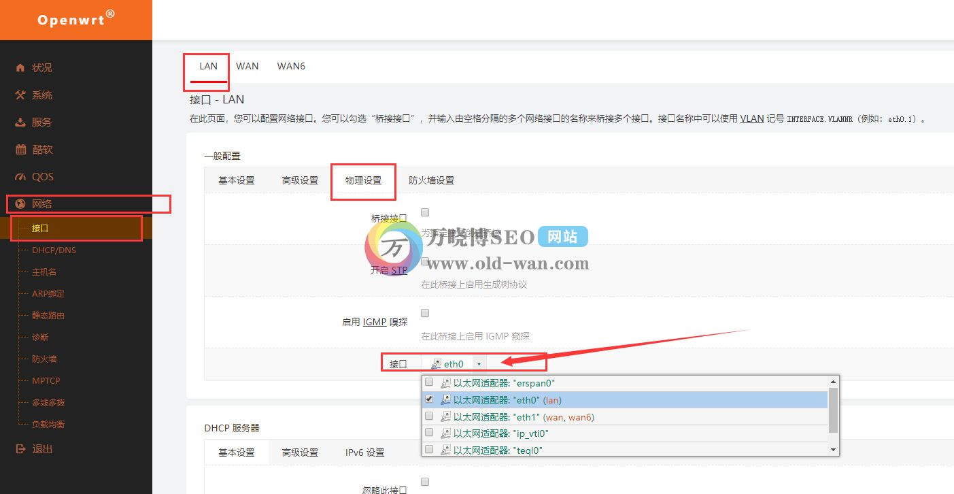
Task: Click the tools icon beside 系统
Action: click(20, 95)
